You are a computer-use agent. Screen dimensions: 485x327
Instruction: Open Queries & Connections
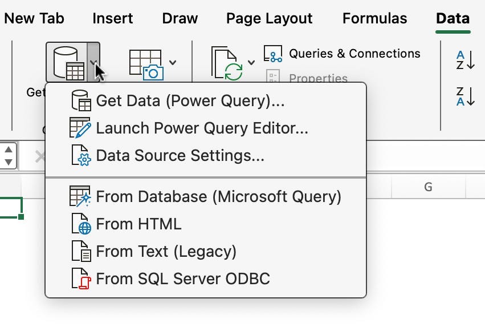tap(342, 54)
